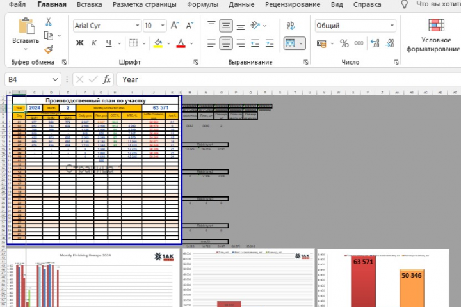Screen dimensions: 461x307
Task: Open the Данные tab
Action: coord(241,4)
